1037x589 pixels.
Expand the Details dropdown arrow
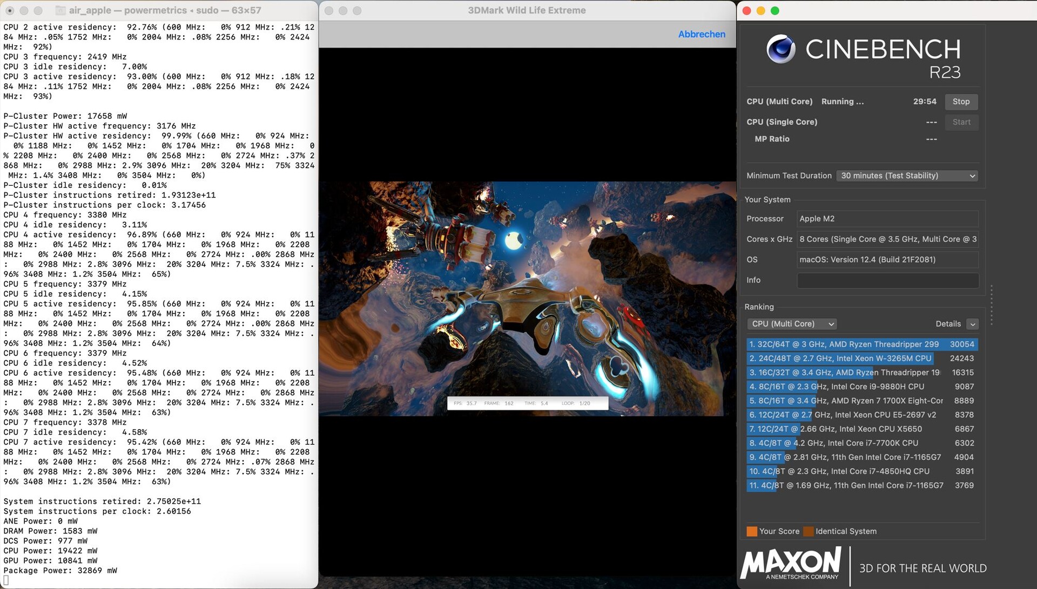pos(972,324)
